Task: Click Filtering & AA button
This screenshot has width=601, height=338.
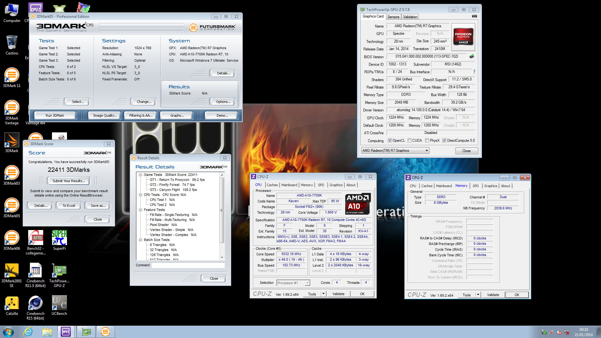Action: point(141,115)
